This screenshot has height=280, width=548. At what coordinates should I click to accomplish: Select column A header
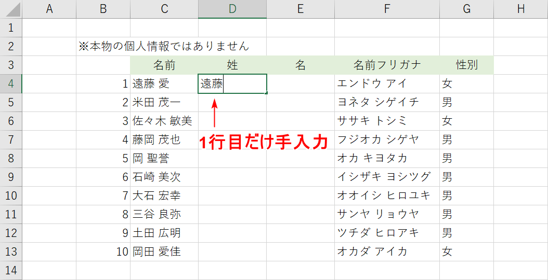tap(49, 9)
